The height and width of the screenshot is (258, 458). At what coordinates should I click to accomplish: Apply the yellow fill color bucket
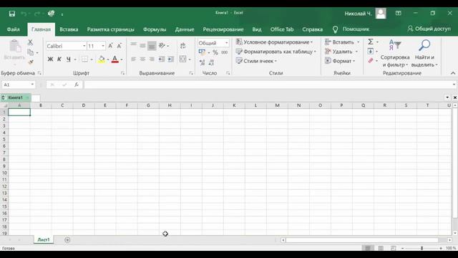coord(102,59)
